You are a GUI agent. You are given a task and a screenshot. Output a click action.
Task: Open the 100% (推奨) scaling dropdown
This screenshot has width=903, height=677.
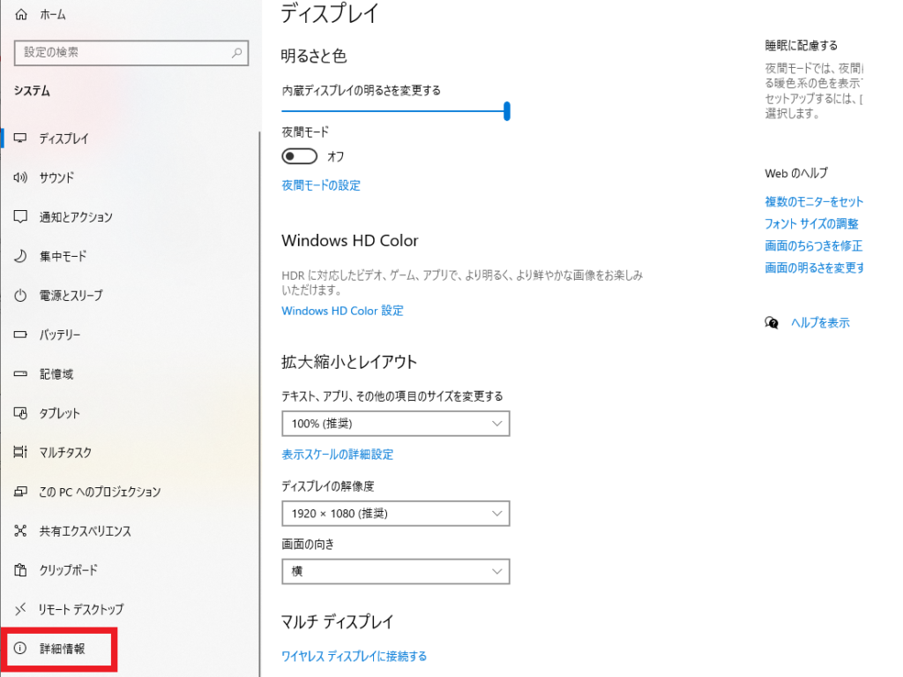396,424
